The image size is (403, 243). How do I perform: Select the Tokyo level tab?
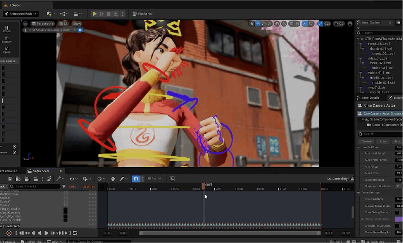(14, 5)
